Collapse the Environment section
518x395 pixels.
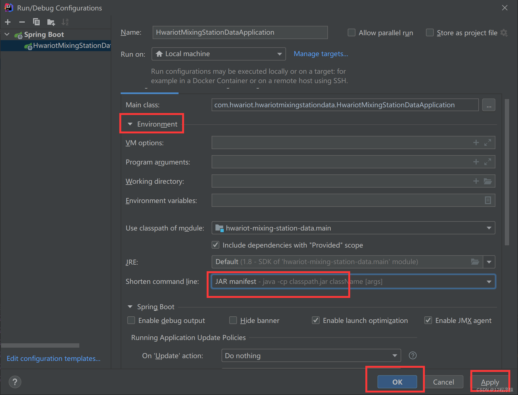click(x=130, y=124)
